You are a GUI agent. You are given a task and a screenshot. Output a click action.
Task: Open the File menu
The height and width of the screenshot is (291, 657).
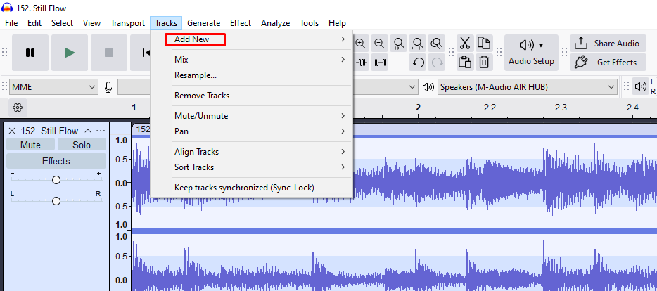[x=11, y=23]
